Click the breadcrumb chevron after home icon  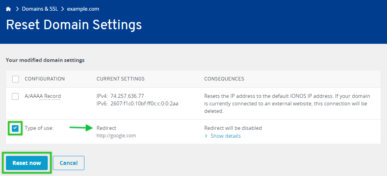pyautogui.click(x=18, y=9)
